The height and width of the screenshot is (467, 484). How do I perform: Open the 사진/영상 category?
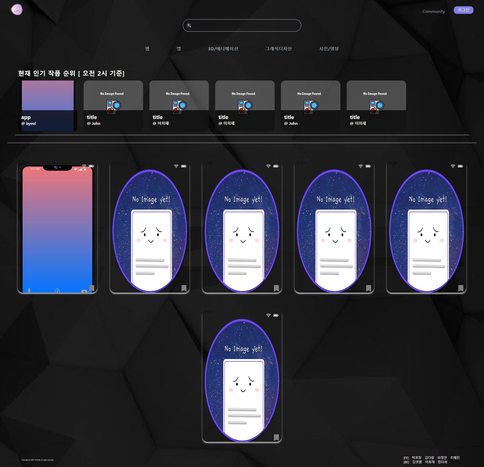point(329,49)
